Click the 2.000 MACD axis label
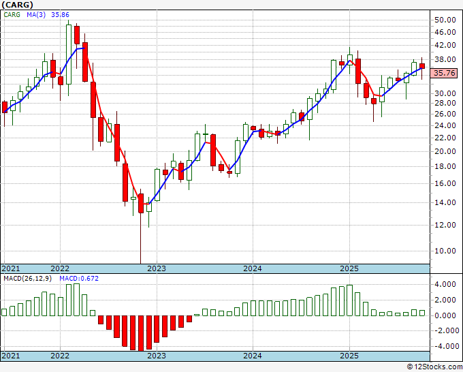Image resolution: width=463 pixels, height=372 pixels. [447, 300]
